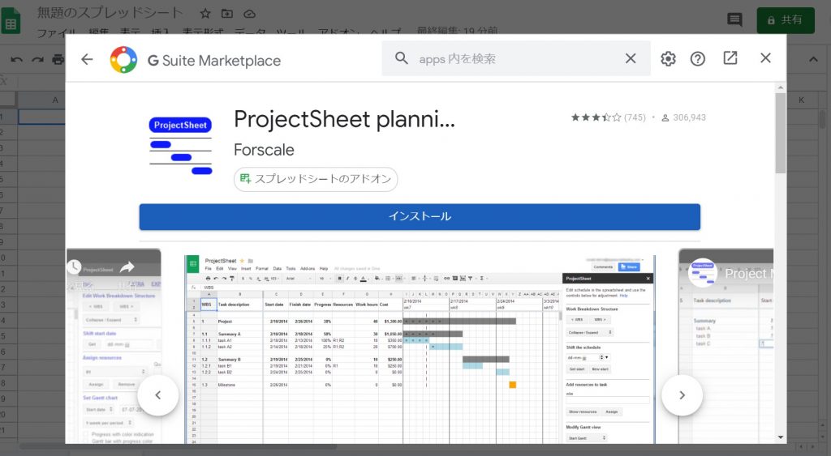Click the dialog scrollbar down arrow

780,437
